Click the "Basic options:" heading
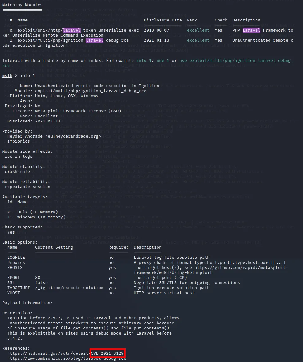Viewport: 303px width, 362px height. point(20,242)
